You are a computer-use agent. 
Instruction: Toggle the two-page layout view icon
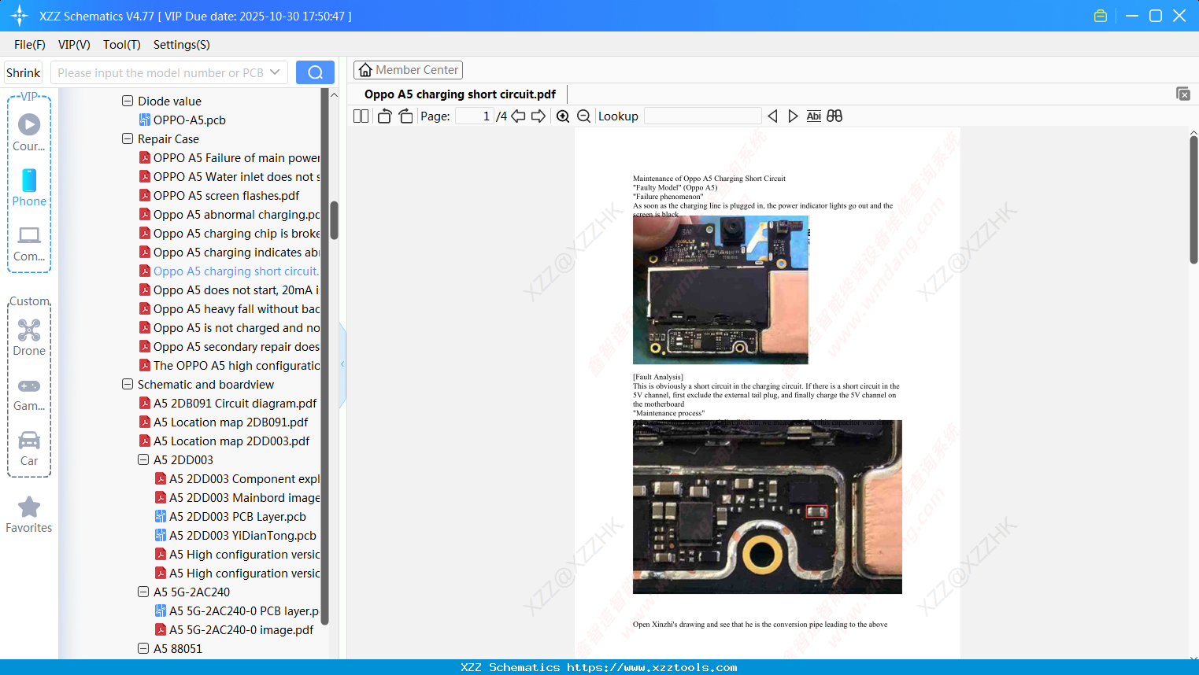click(361, 116)
